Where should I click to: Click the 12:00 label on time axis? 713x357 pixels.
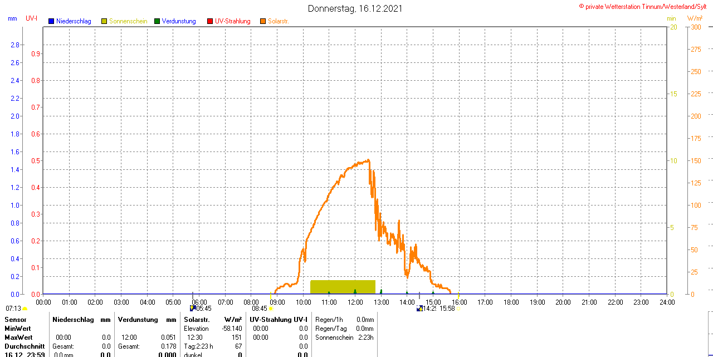click(x=355, y=302)
